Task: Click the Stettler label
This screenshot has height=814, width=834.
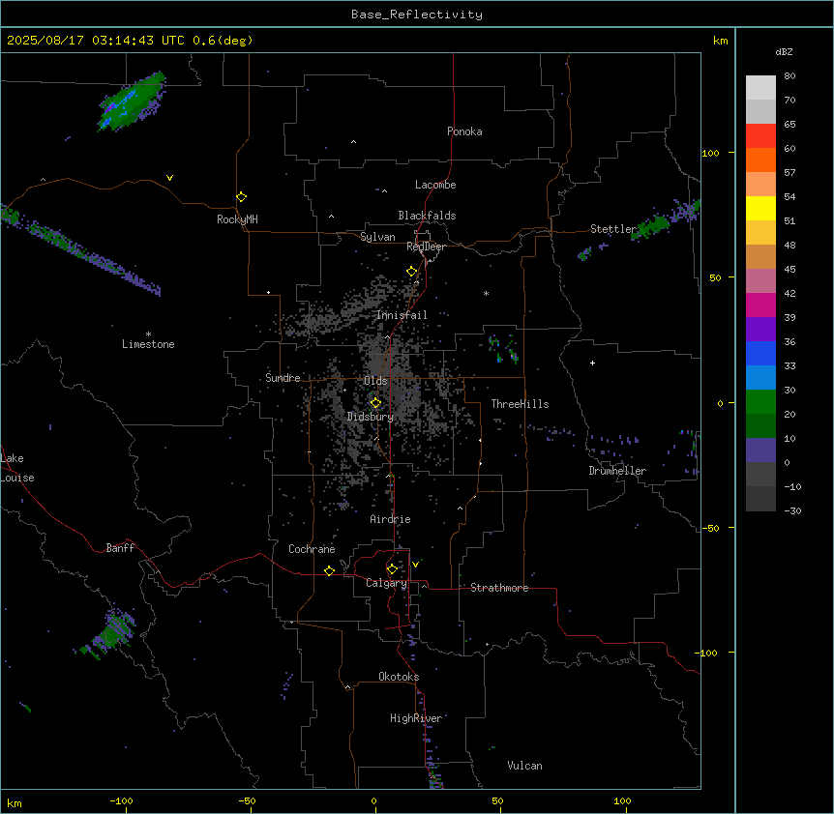Action: (x=613, y=229)
